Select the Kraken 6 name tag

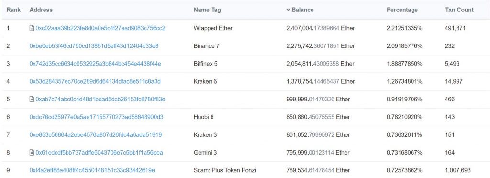coord(205,81)
